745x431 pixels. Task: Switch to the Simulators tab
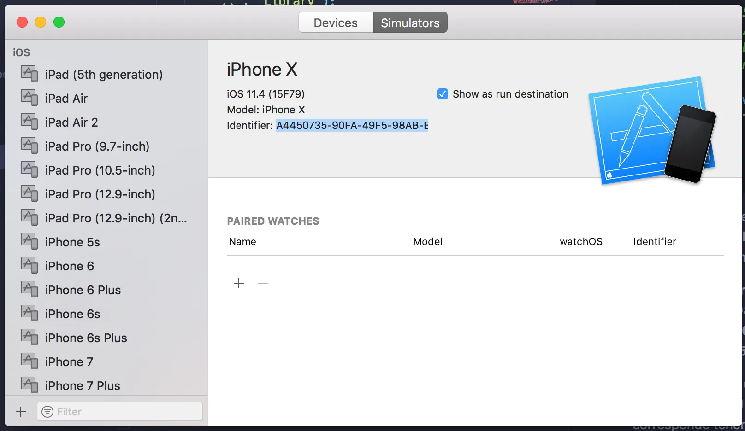(410, 23)
